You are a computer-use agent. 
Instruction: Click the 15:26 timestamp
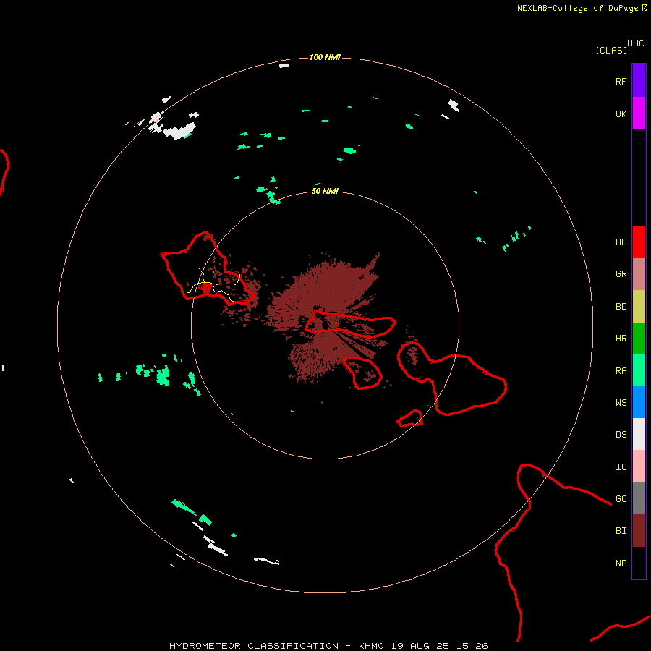coord(472,646)
